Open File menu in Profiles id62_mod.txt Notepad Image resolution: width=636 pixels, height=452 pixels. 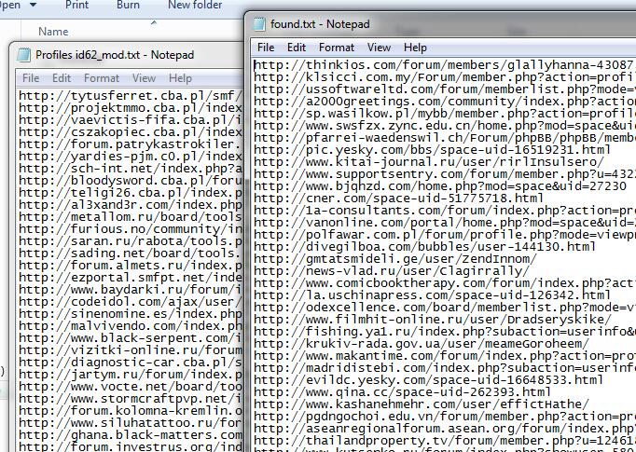pos(31,78)
